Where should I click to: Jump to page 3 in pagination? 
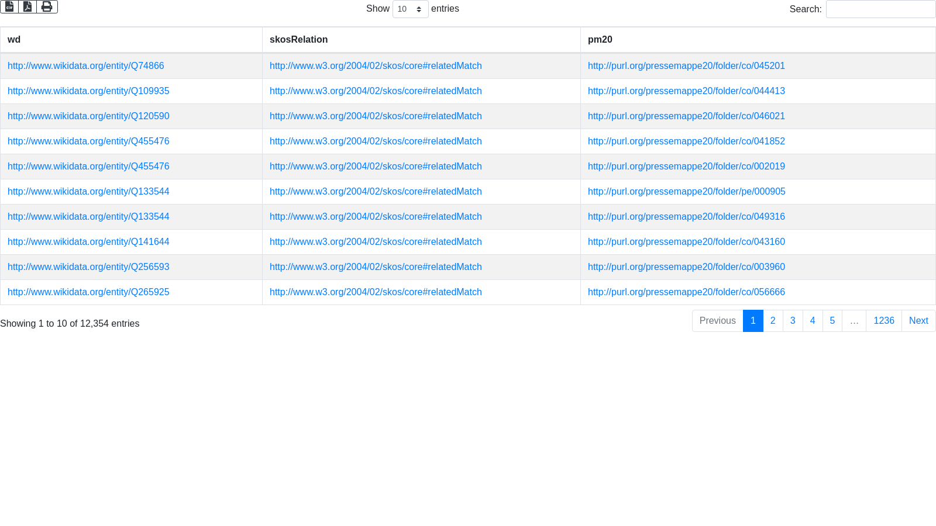[x=793, y=321]
